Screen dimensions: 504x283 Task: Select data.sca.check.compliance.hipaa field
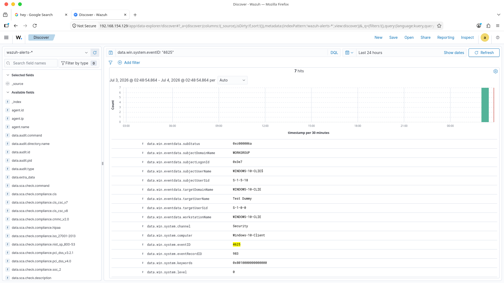(36, 228)
